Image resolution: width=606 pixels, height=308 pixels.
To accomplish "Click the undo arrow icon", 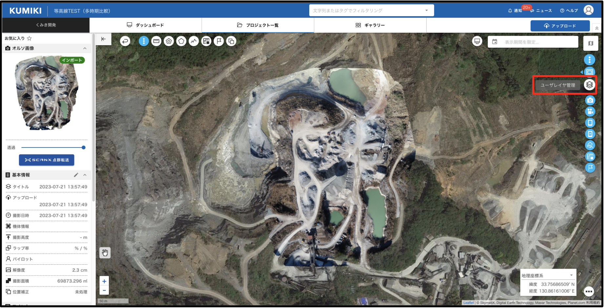I will coord(125,41).
